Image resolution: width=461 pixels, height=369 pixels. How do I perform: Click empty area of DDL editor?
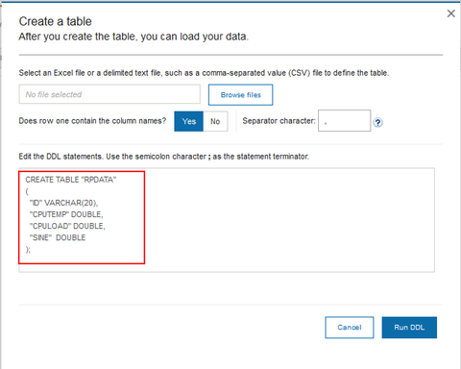[x=288, y=221]
